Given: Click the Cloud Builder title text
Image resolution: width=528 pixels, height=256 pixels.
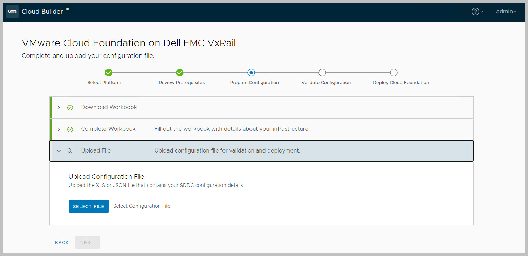Looking at the screenshot, I should (42, 12).
